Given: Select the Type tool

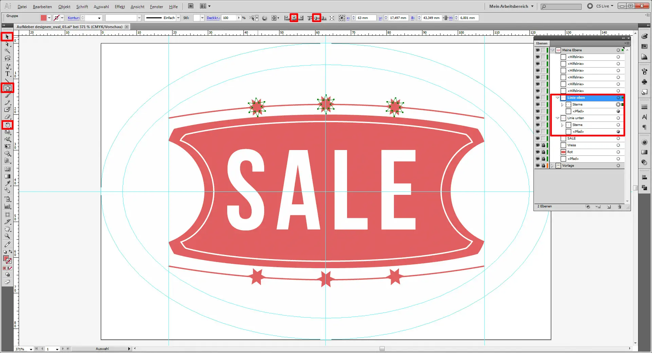Looking at the screenshot, I should pos(7,74).
